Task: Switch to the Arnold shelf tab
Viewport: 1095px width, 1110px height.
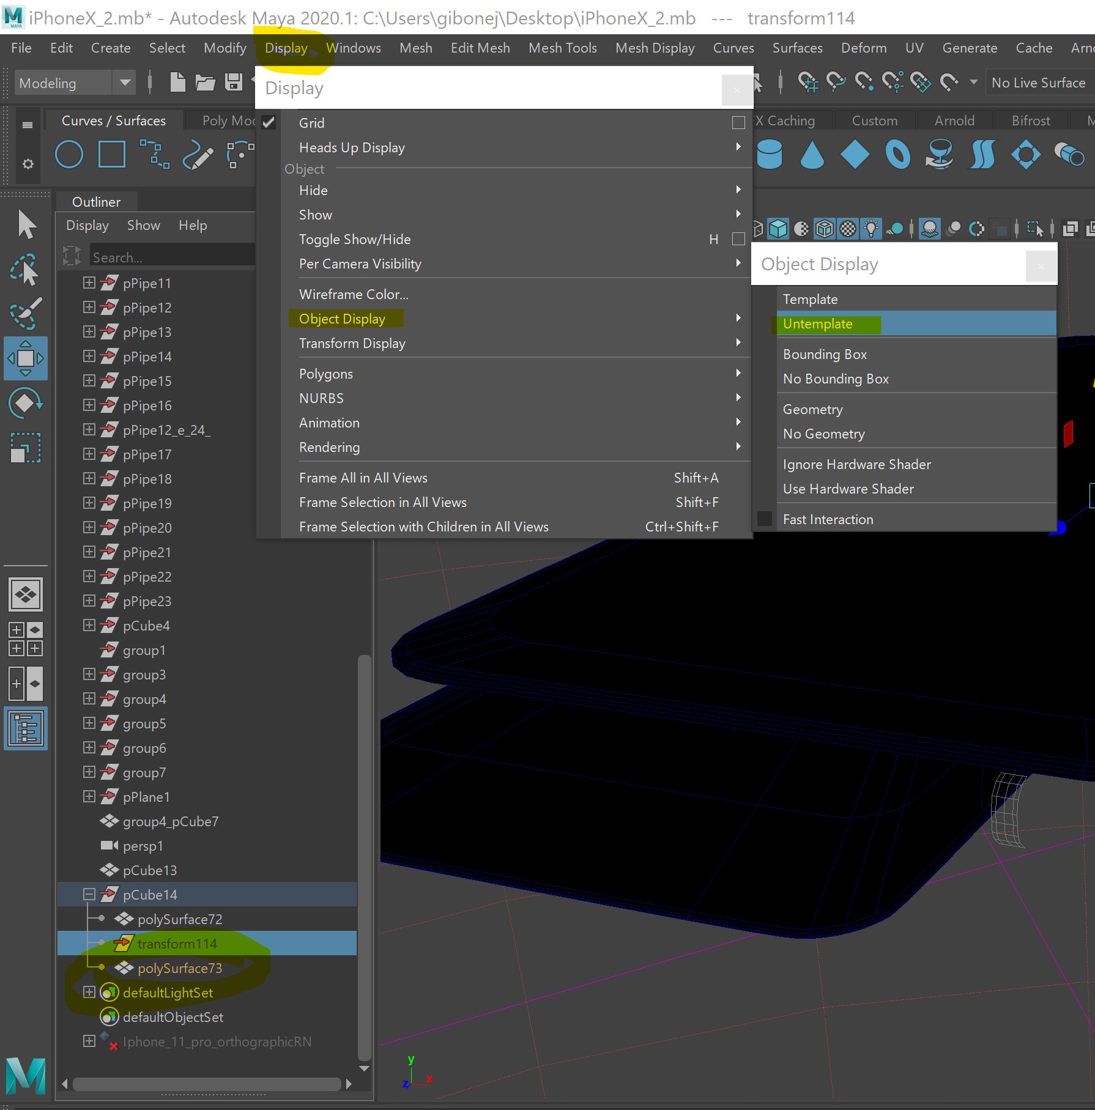Action: tap(954, 120)
